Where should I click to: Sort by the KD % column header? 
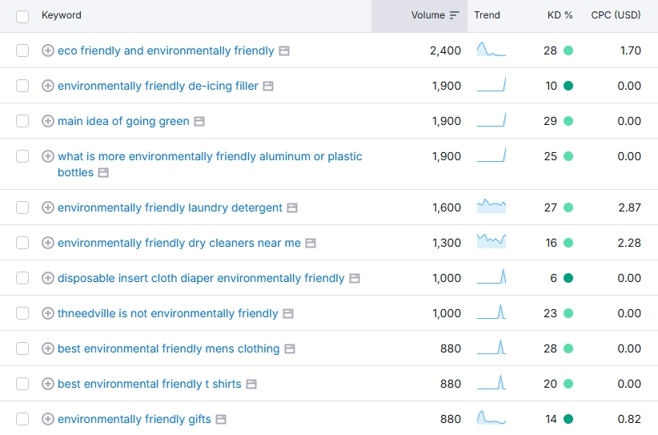pos(560,15)
